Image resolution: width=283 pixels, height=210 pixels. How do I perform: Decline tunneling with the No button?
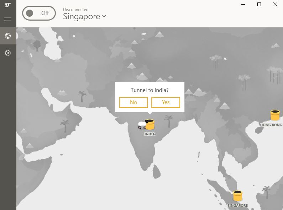tap(133, 102)
